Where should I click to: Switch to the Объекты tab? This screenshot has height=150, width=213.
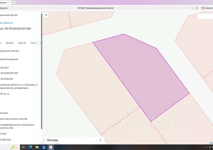(10, 43)
